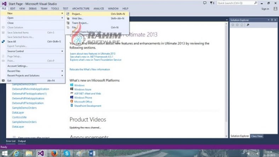Click the Quick Launch search magnifier icon
The image size is (279, 157).
click(x=256, y=3)
